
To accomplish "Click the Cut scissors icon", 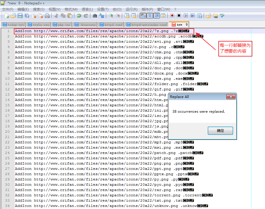I will click(56, 16).
